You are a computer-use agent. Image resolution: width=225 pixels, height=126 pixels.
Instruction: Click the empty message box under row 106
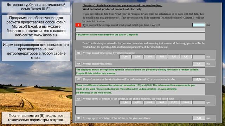click(140, 110)
